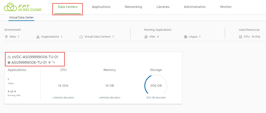Open the Monitor tab
Screen dimensions: 266x113
tap(226, 7)
